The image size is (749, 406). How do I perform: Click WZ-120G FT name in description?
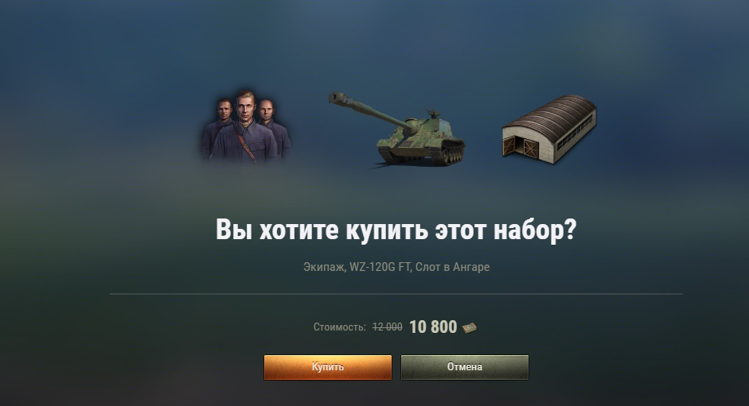click(x=380, y=267)
